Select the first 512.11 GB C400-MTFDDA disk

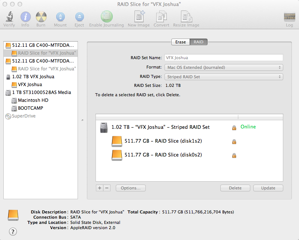point(40,45)
